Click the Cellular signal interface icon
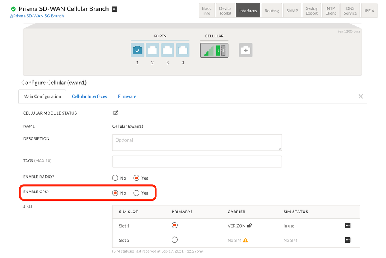 (x=214, y=51)
